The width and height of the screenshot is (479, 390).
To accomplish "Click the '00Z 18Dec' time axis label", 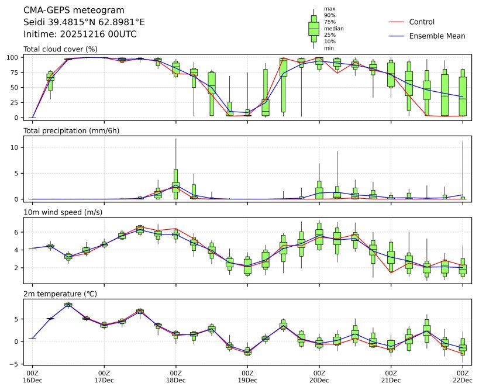I will click(176, 377).
